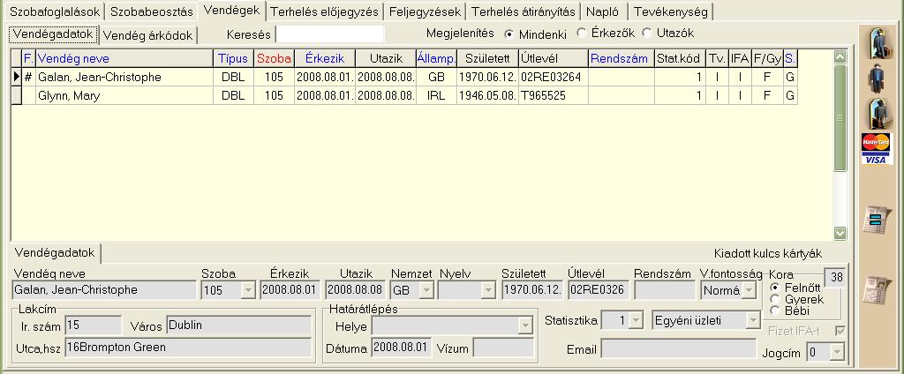Sort by the Államp. column header
The image size is (904, 374).
(x=436, y=58)
